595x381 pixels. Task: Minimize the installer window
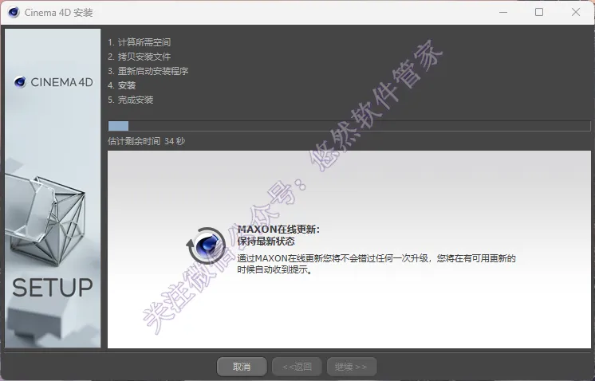503,12
